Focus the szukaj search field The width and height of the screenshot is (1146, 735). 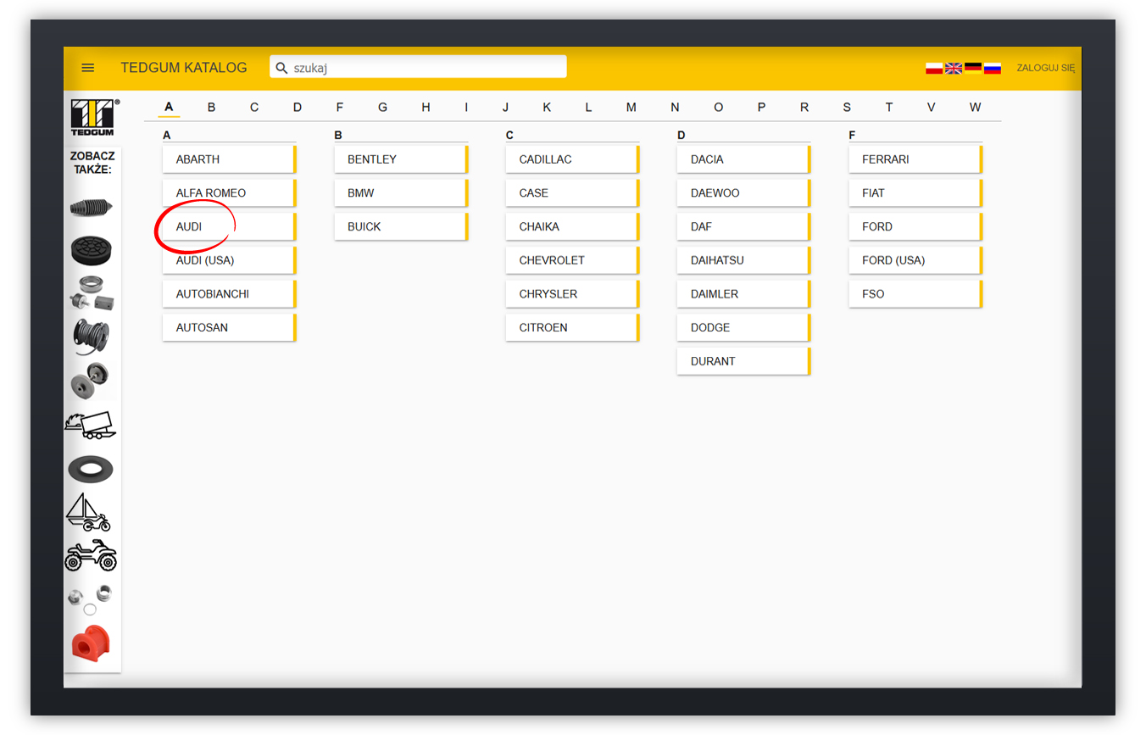[x=418, y=67]
